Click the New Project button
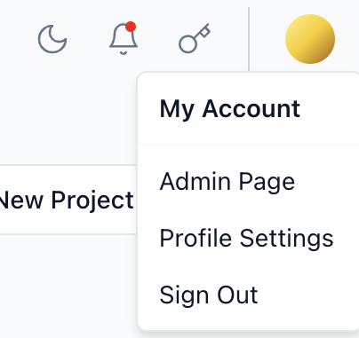This screenshot has height=338, width=359. click(x=67, y=200)
